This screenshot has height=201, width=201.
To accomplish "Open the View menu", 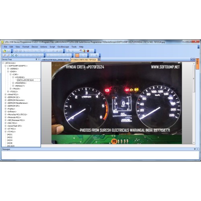I will pos(18,47).
